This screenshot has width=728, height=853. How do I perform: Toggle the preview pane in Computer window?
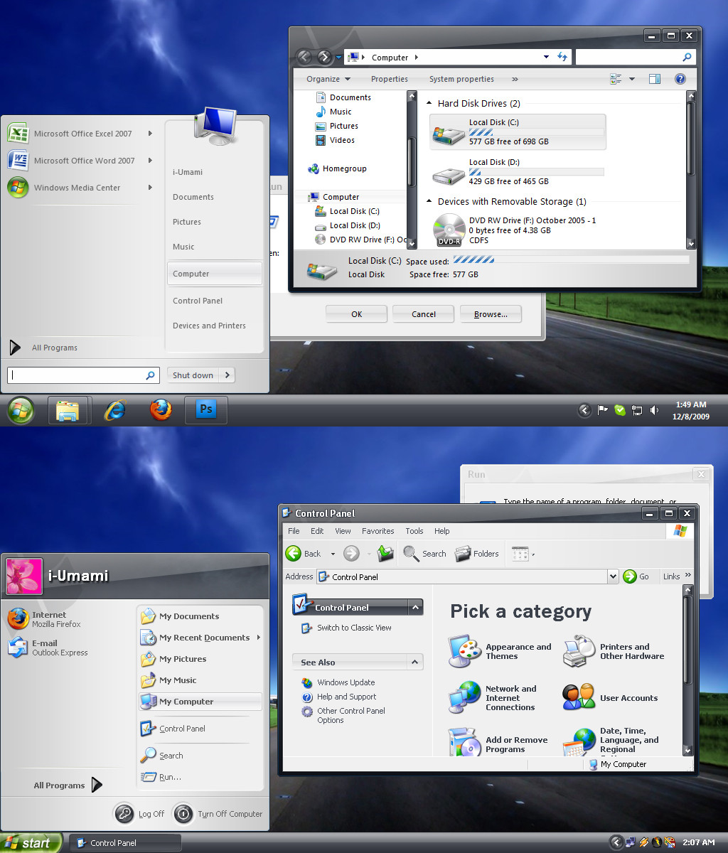coord(655,79)
